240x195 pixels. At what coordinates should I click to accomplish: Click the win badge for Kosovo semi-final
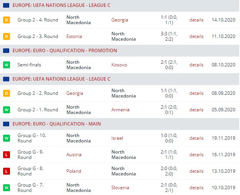6,65
